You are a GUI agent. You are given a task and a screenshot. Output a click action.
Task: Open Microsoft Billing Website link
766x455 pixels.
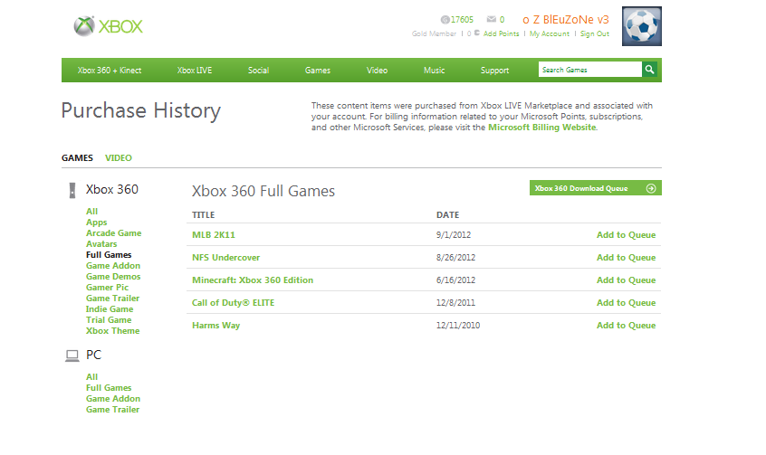click(x=542, y=127)
